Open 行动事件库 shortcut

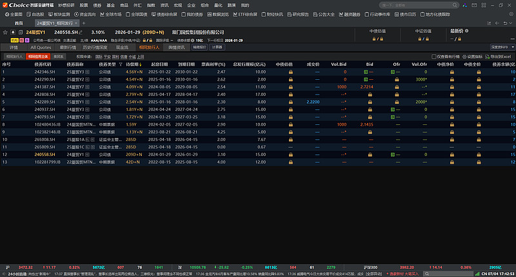pos(377,14)
